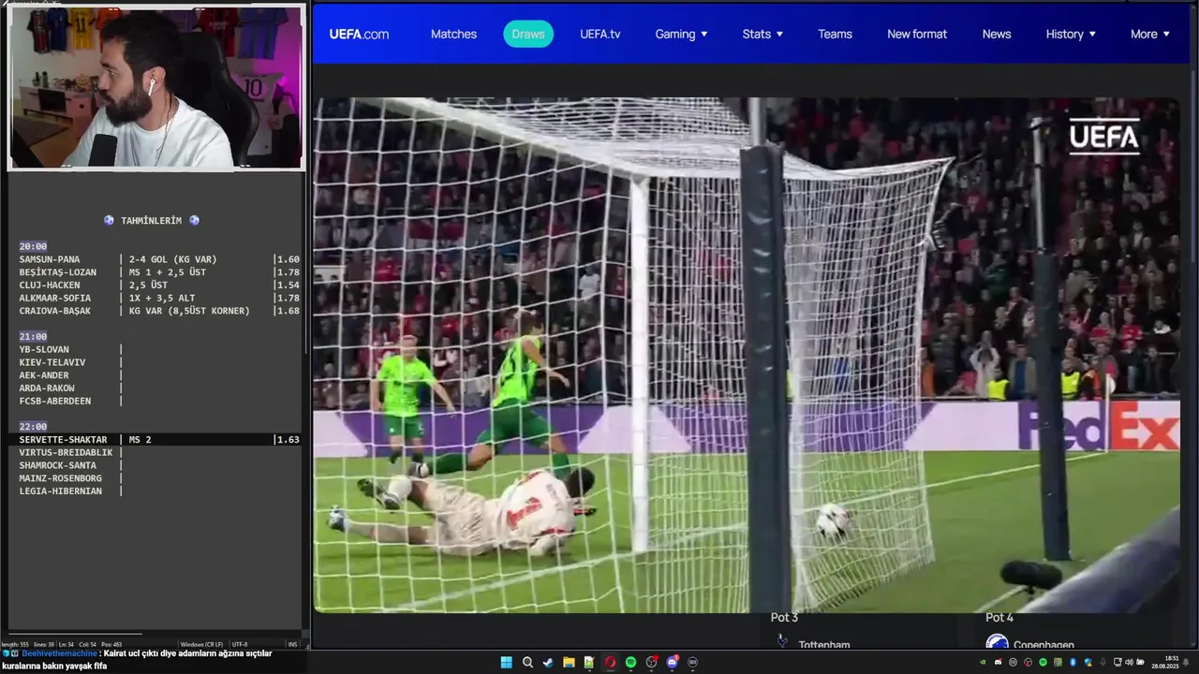Switch to Notepad++ taskbar icon

click(589, 662)
